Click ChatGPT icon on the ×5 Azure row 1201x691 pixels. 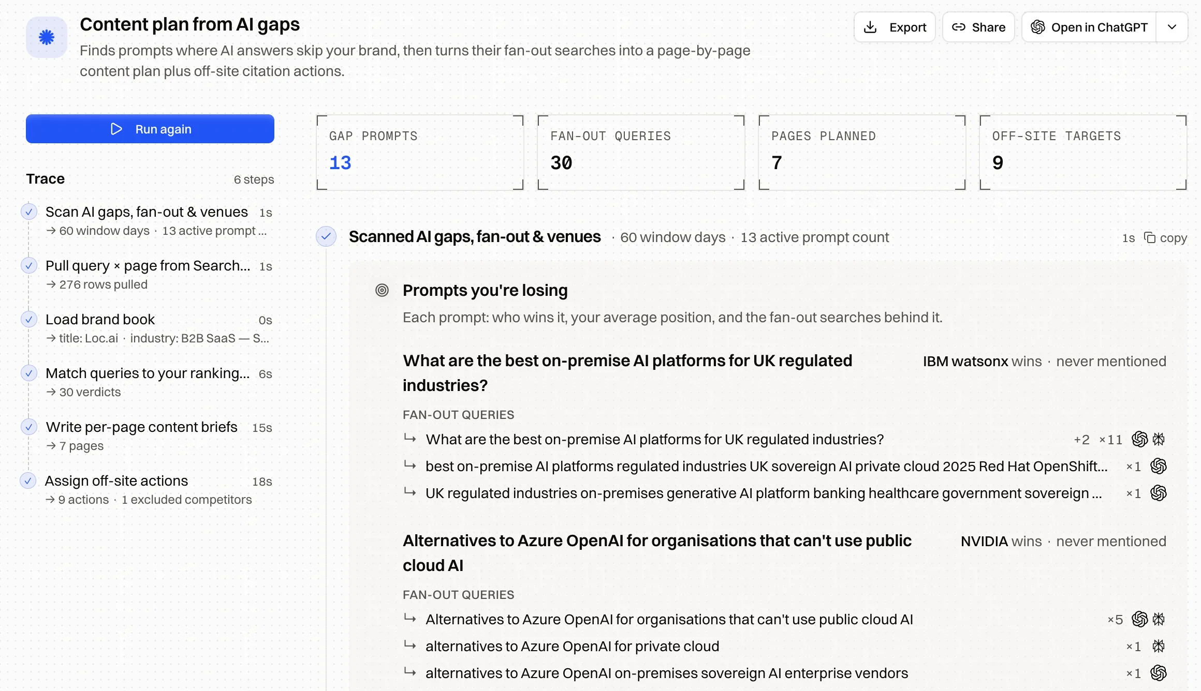1140,619
